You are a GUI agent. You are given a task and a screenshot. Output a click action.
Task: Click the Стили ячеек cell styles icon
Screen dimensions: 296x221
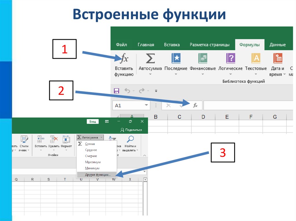click(x=24, y=139)
